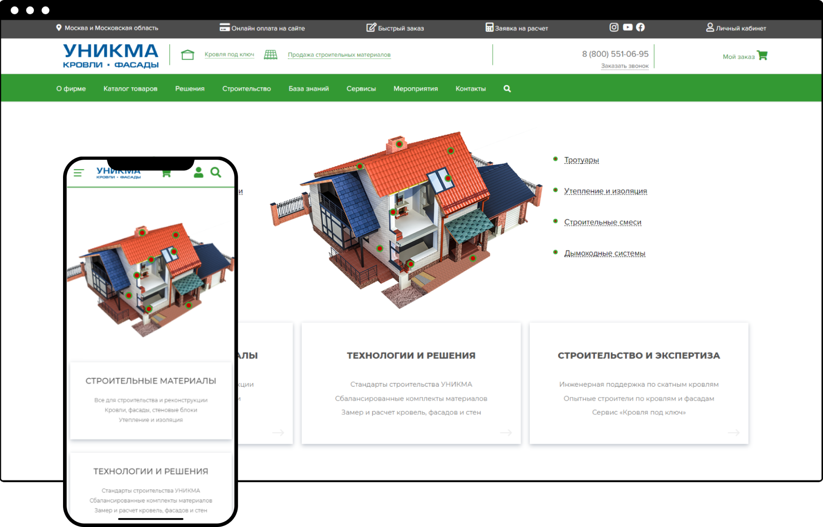This screenshot has width=823, height=527.
Task: Tap the green search icon on phone mockup
Action: click(x=216, y=173)
